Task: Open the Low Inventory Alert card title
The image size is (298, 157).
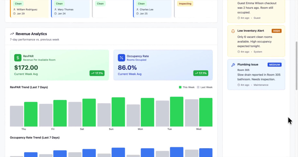Action: (x=251, y=31)
